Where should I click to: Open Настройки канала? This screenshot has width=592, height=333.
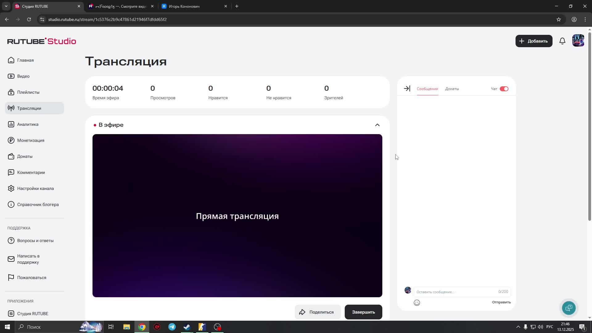35,188
